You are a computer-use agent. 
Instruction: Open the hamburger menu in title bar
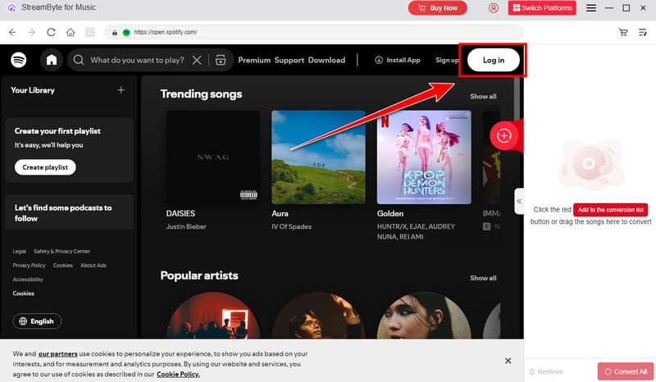point(591,8)
